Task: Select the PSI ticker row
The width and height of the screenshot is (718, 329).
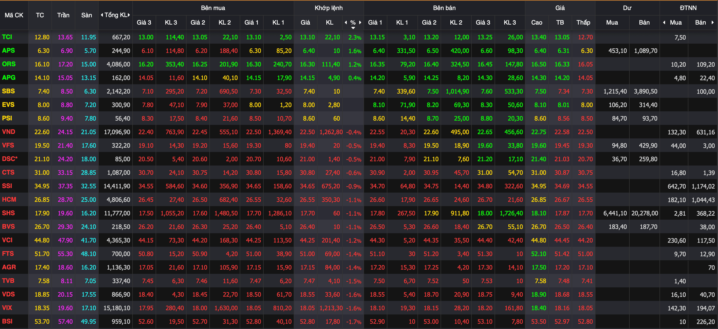Action: click(7, 118)
